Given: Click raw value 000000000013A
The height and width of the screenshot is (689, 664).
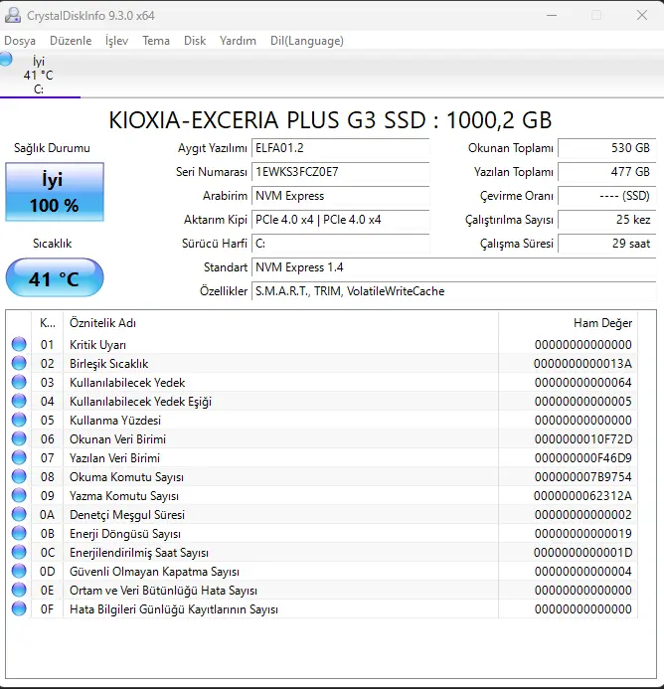Looking at the screenshot, I should click(x=582, y=364).
